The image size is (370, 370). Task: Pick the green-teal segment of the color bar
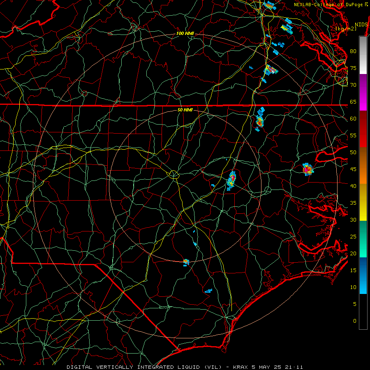pyautogui.click(x=363, y=239)
